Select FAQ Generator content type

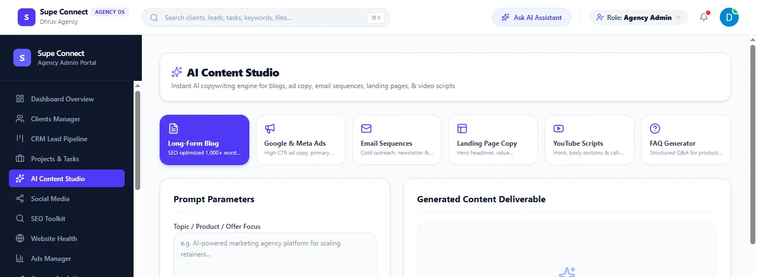point(686,140)
